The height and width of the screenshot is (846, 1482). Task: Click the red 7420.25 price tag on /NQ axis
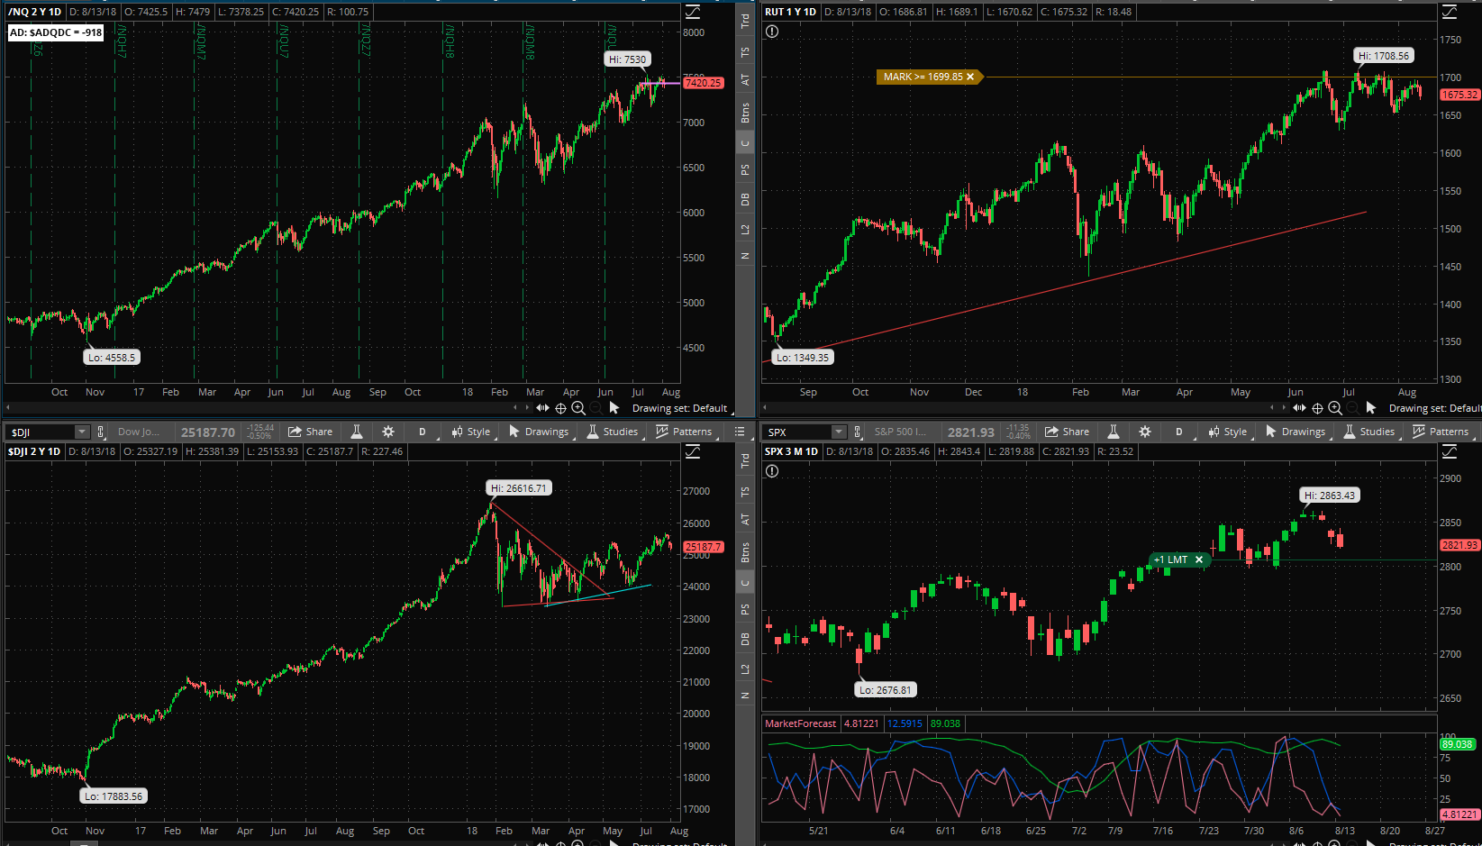tap(703, 83)
